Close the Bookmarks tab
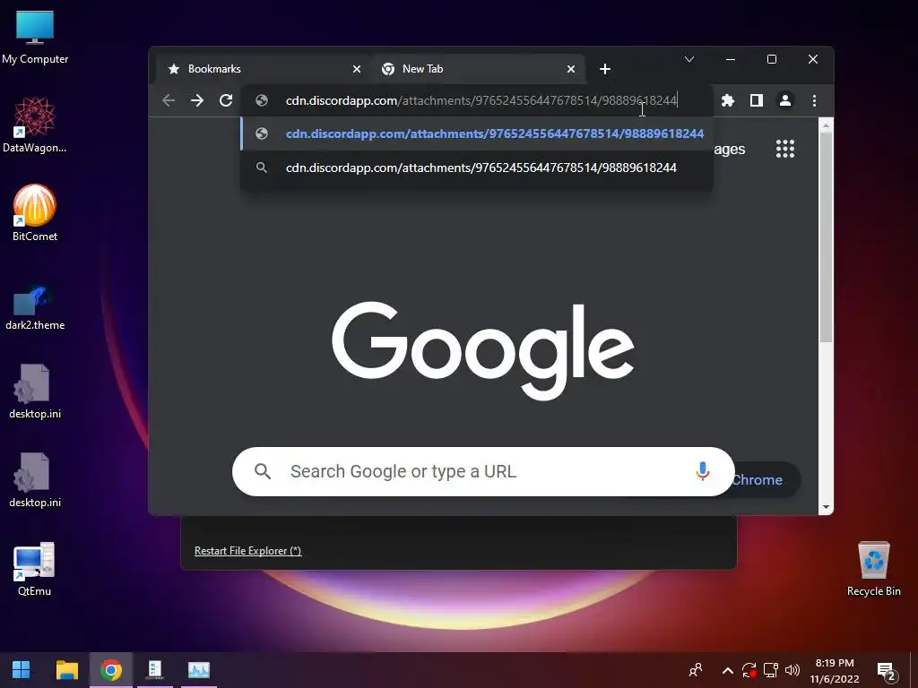The width and height of the screenshot is (918, 688). click(357, 69)
